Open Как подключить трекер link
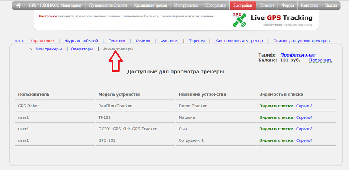 click(239, 41)
